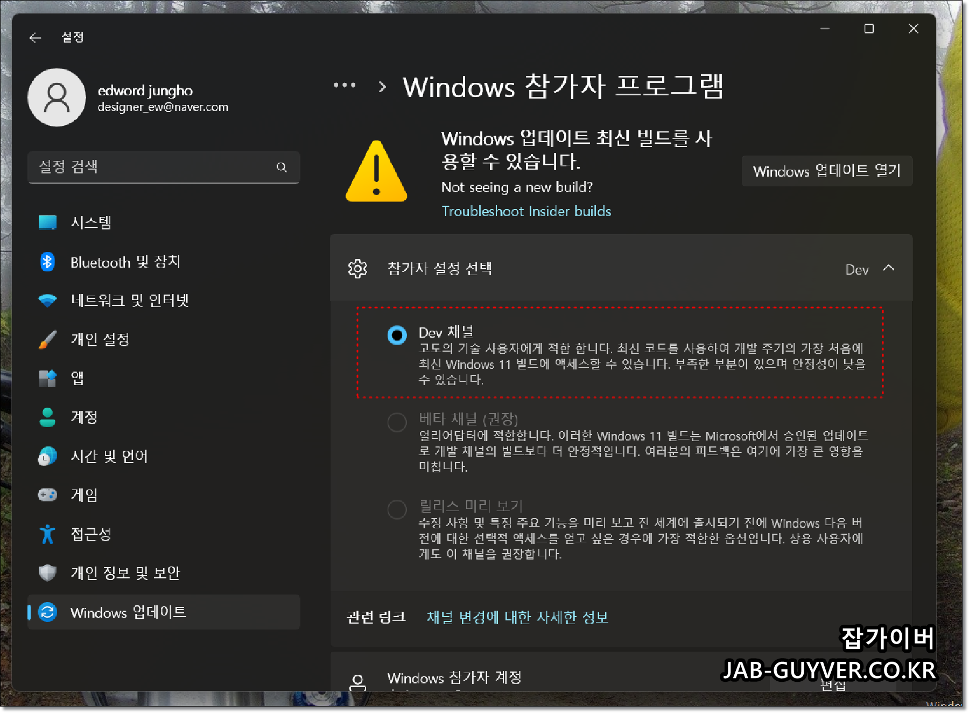
Task: Click the breadcrumb chevron arrow
Action: click(382, 87)
